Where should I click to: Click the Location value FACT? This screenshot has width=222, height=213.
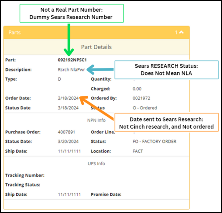(x=138, y=151)
